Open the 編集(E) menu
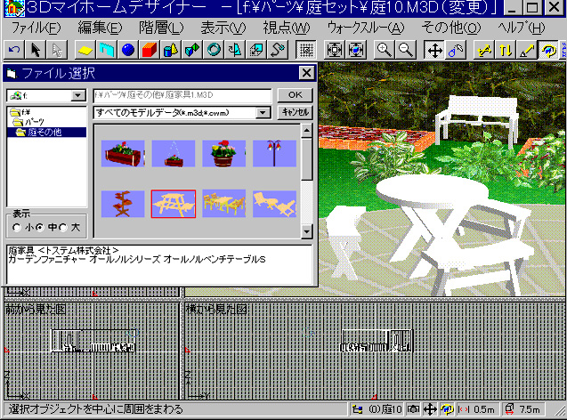567x420 pixels. [101, 28]
